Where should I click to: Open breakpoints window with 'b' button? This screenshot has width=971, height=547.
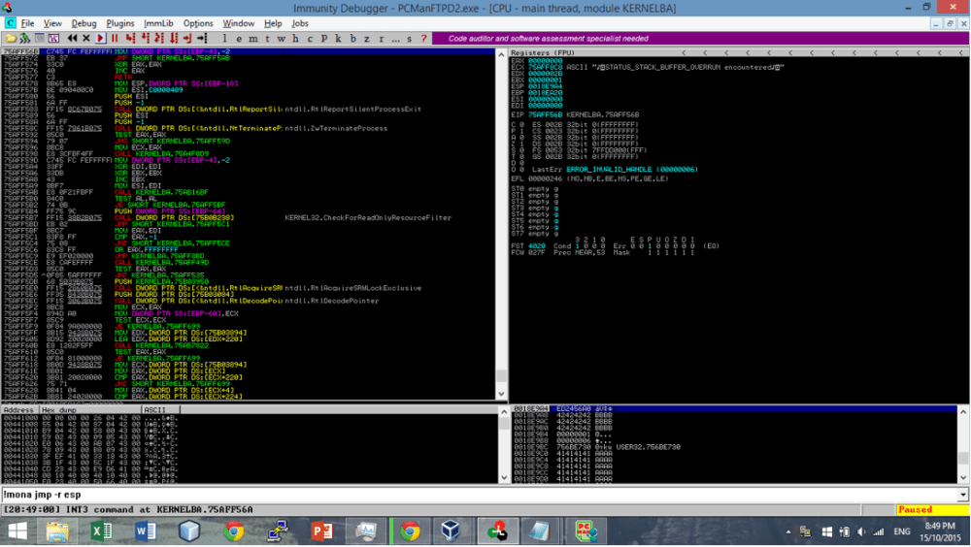(352, 39)
